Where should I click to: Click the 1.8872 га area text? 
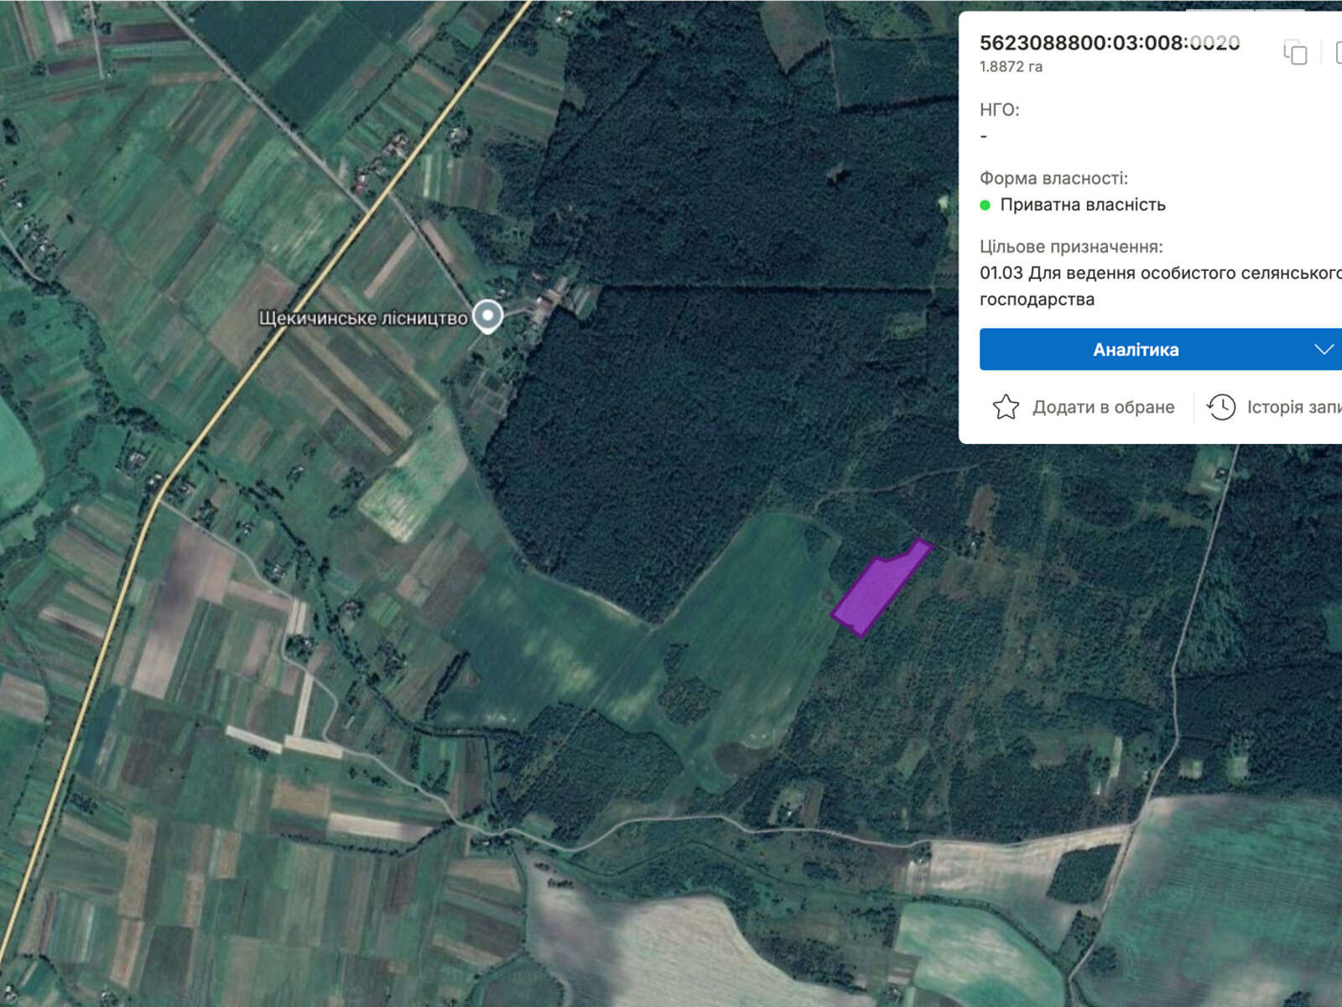[x=1011, y=66]
